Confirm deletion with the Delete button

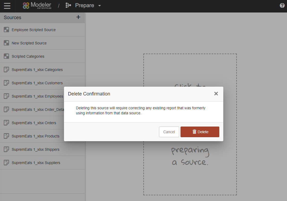click(200, 132)
